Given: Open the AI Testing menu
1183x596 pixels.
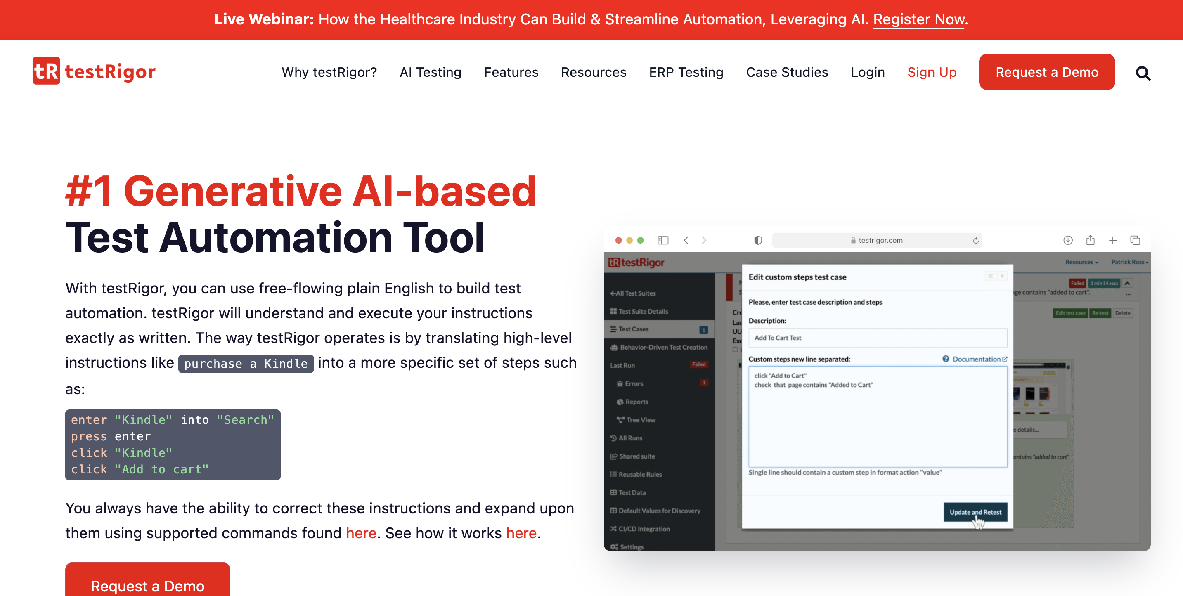Looking at the screenshot, I should 430,72.
